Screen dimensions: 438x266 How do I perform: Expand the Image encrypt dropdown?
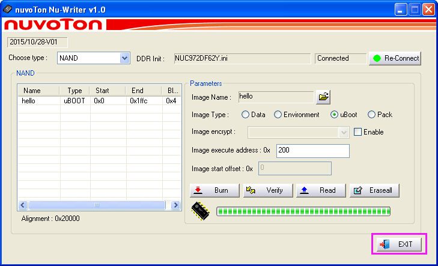[x=344, y=132]
